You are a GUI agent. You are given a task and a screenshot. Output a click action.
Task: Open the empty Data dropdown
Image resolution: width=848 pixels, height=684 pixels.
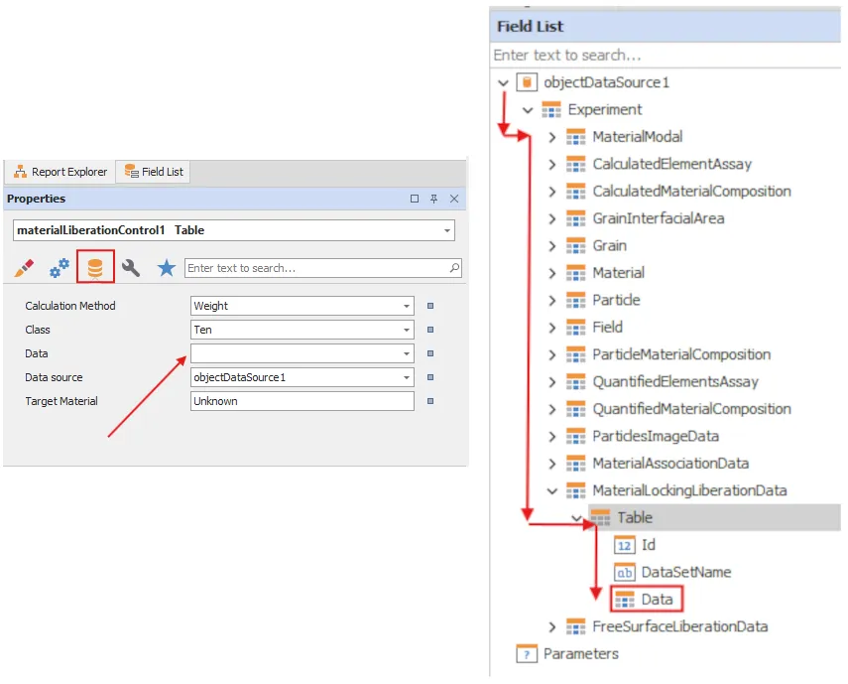click(407, 353)
